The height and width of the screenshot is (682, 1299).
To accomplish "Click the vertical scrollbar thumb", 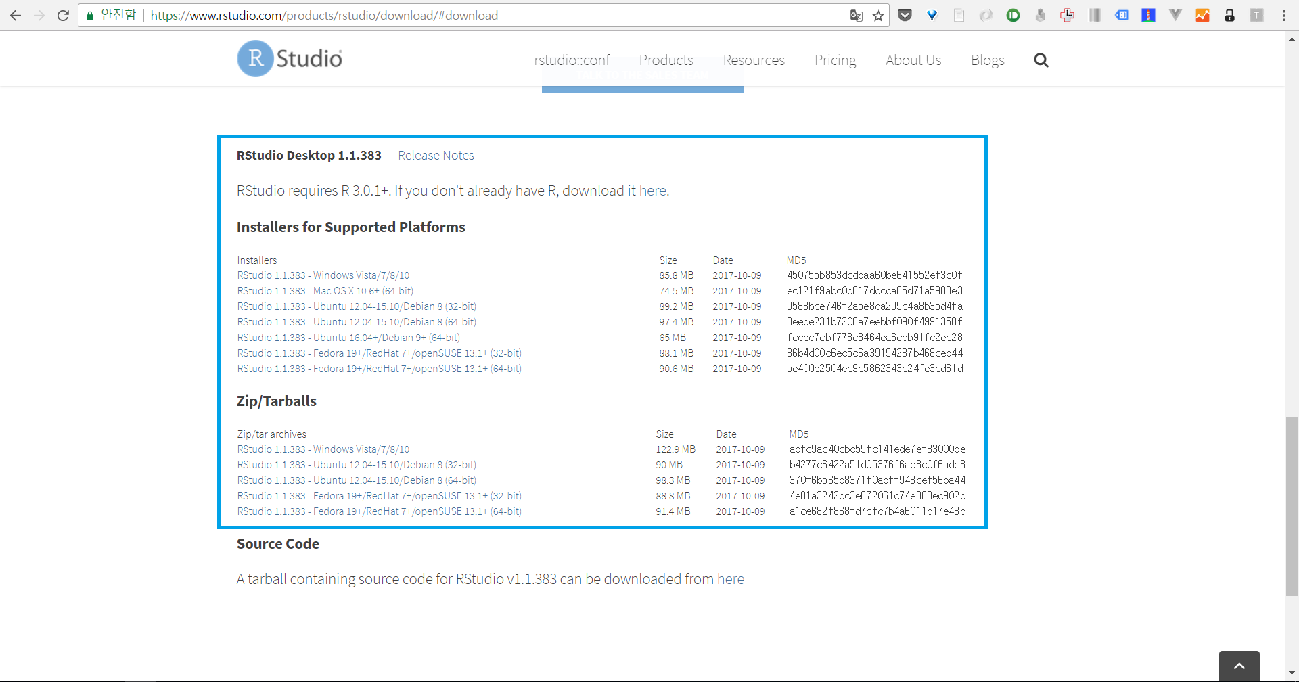I will click(1292, 507).
